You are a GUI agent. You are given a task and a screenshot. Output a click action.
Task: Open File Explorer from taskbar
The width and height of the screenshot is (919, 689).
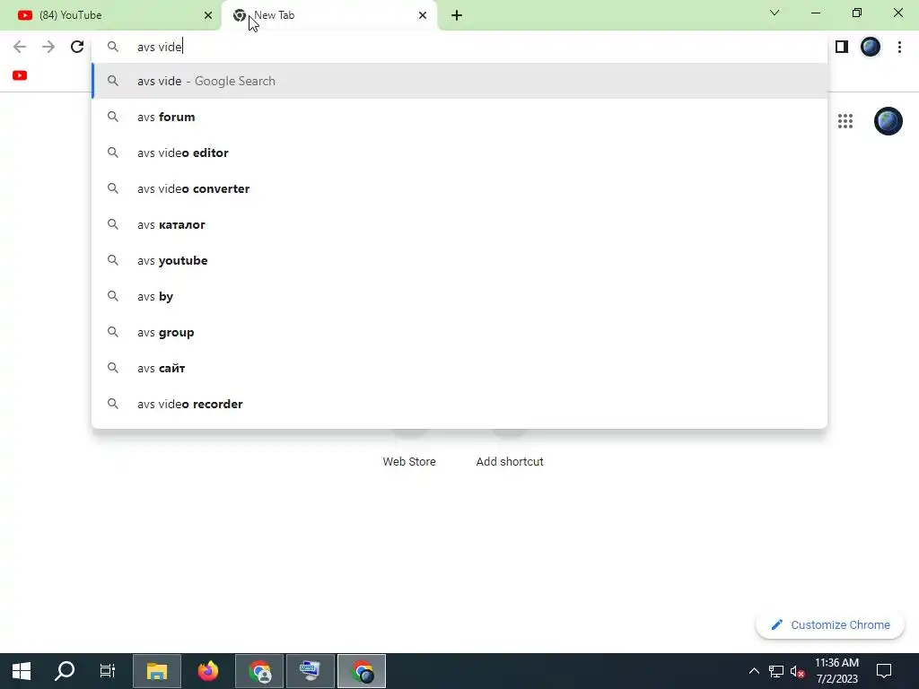coord(156,671)
